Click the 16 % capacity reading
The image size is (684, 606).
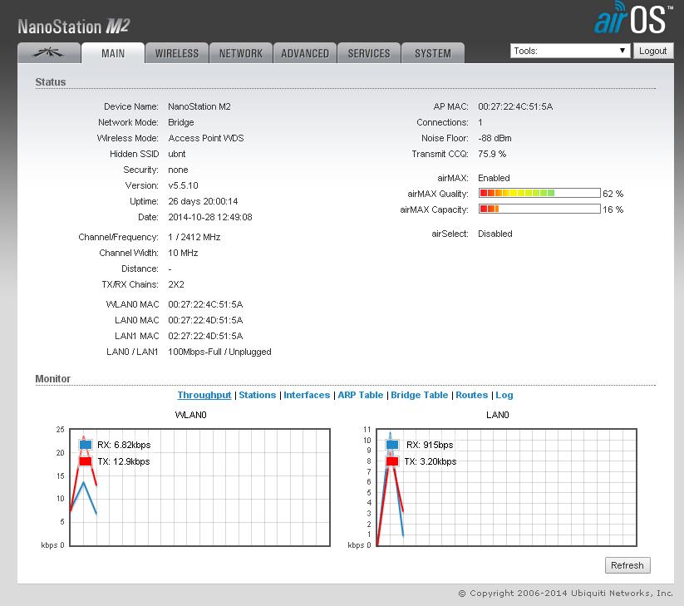pos(613,209)
